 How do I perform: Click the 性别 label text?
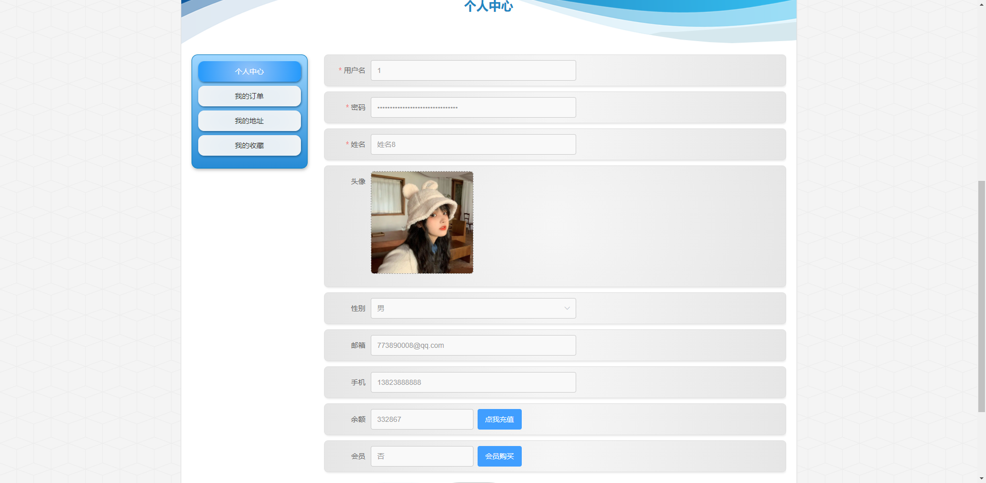click(x=358, y=308)
